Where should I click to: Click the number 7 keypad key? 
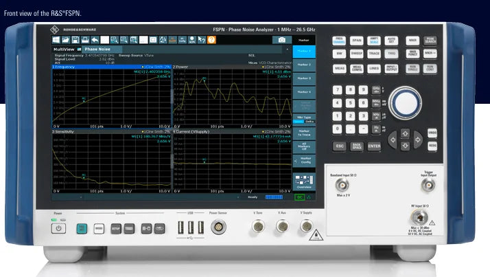337,90
